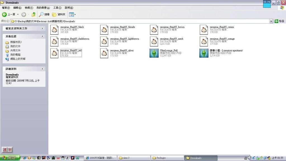286x161 pixels.
Task: Click the 移至 Go button
Action: (x=279, y=21)
